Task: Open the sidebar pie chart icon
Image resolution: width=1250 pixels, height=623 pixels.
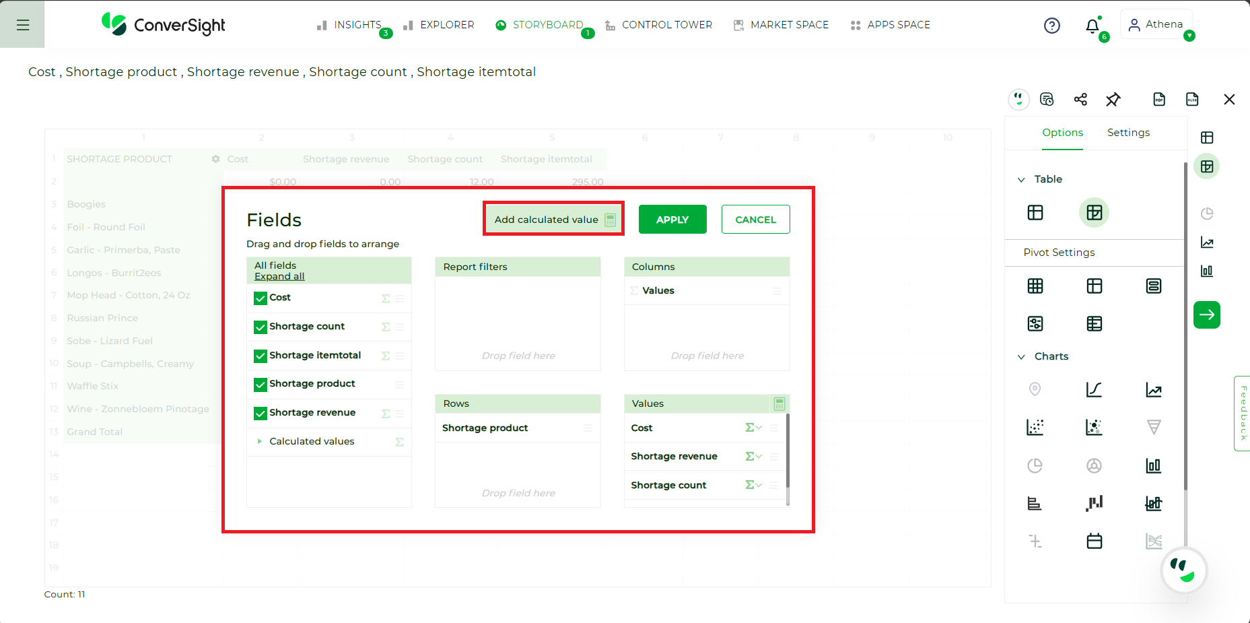Action: [1207, 214]
